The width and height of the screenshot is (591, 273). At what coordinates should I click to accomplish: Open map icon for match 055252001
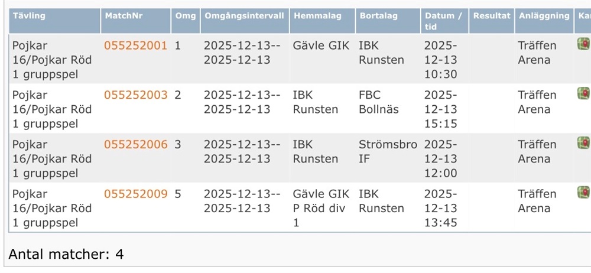pos(583,44)
